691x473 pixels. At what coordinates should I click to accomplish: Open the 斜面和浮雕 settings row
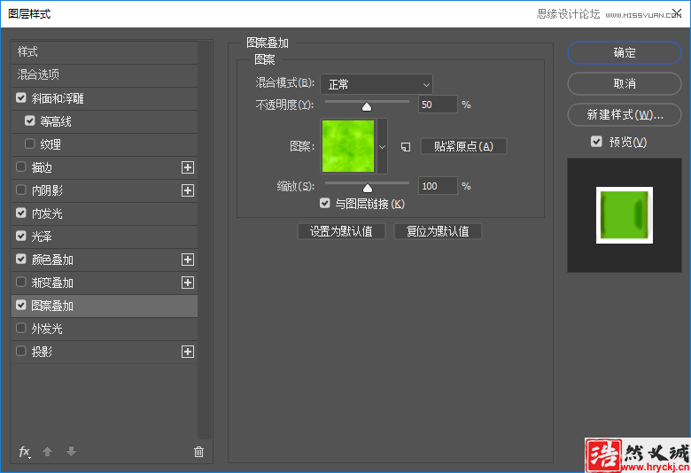point(105,98)
